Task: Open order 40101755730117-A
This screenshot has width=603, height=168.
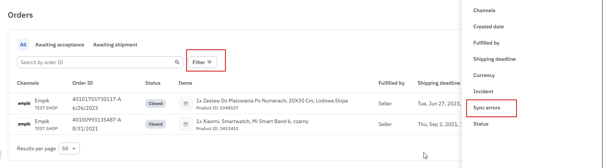Action: 97,99
